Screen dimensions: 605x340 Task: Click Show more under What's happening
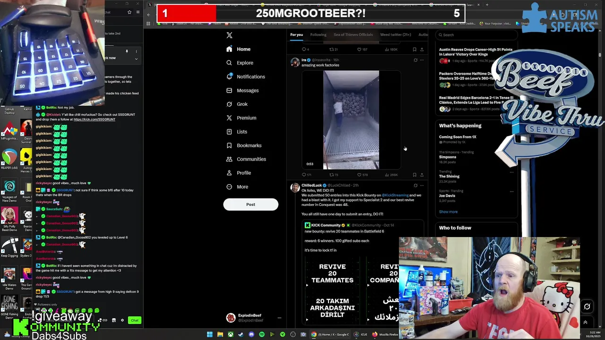click(x=448, y=212)
